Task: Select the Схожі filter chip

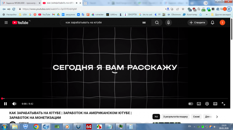Action: [x=196, y=117]
